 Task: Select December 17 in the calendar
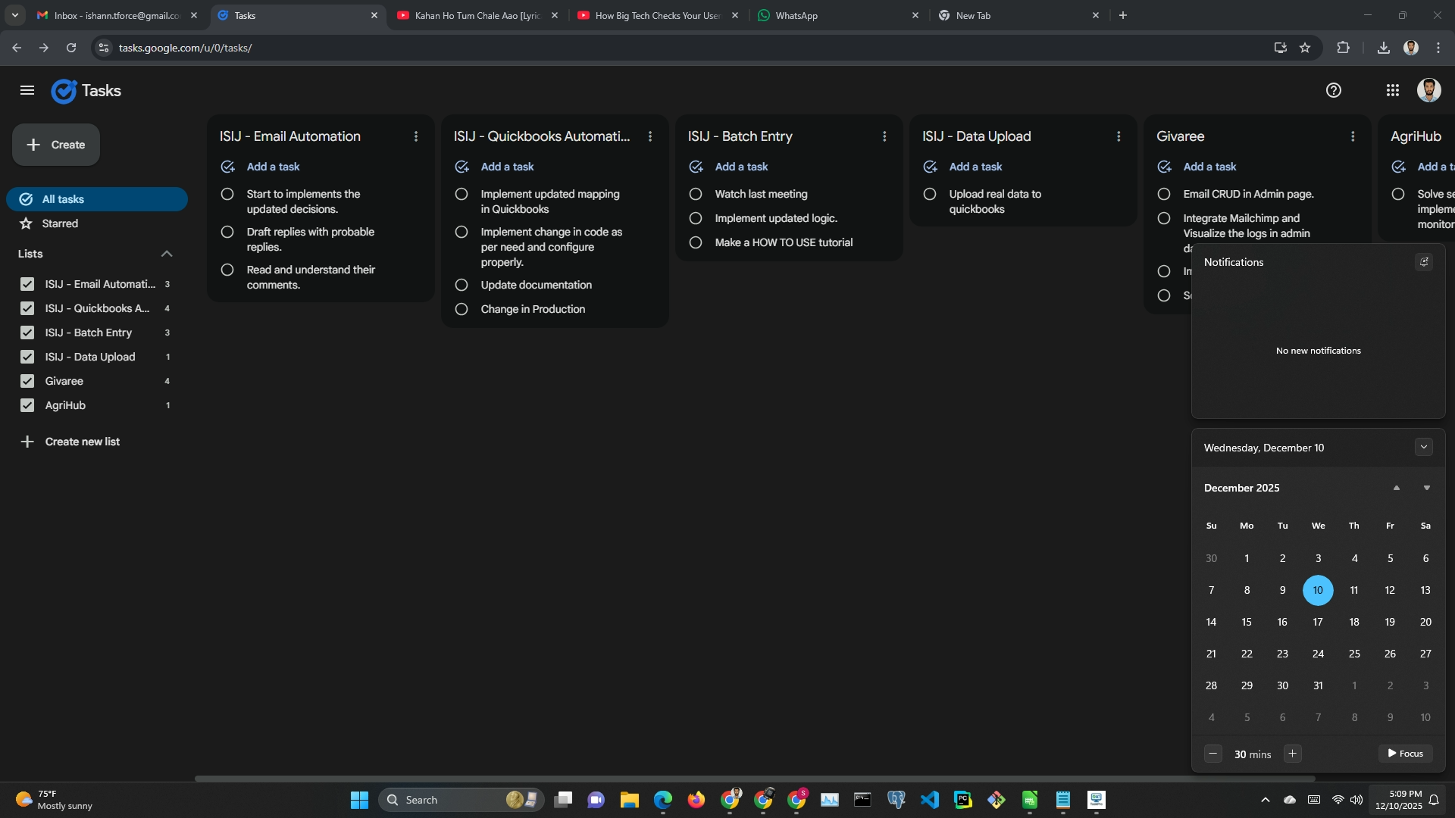coord(1318,622)
